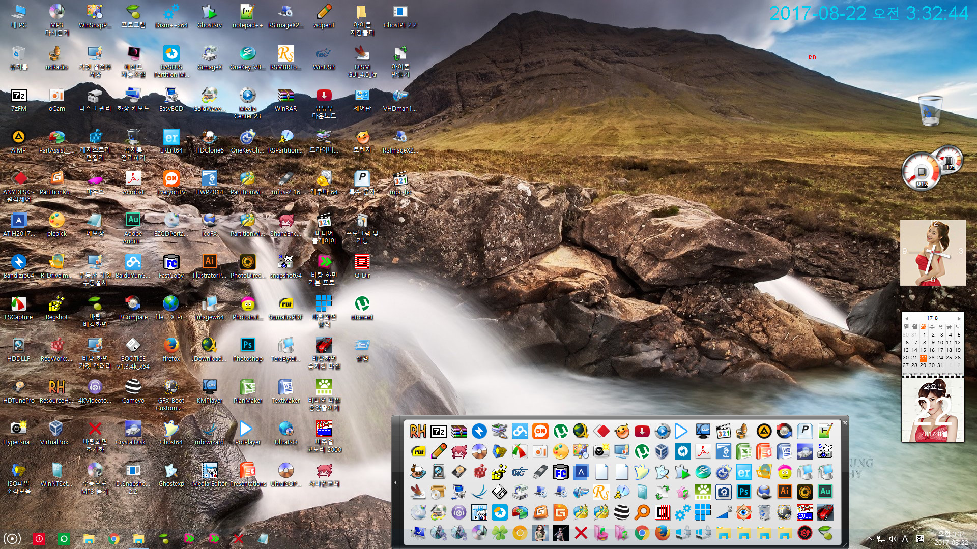Click the large glass recycle bin gadget
Image resolution: width=977 pixels, height=549 pixels.
[931, 109]
